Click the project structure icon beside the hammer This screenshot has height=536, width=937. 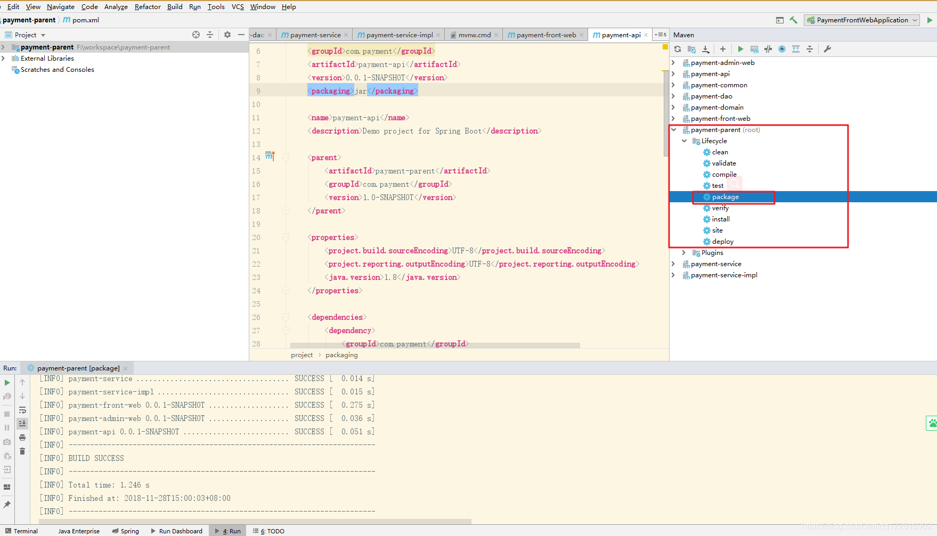point(780,20)
